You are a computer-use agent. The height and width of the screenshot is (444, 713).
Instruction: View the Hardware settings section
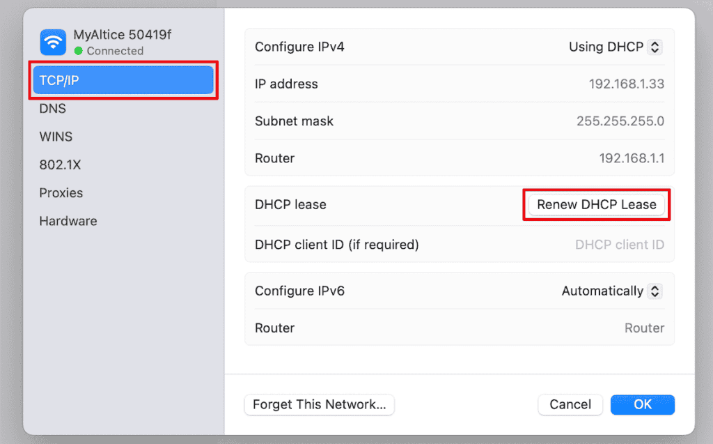pos(68,221)
